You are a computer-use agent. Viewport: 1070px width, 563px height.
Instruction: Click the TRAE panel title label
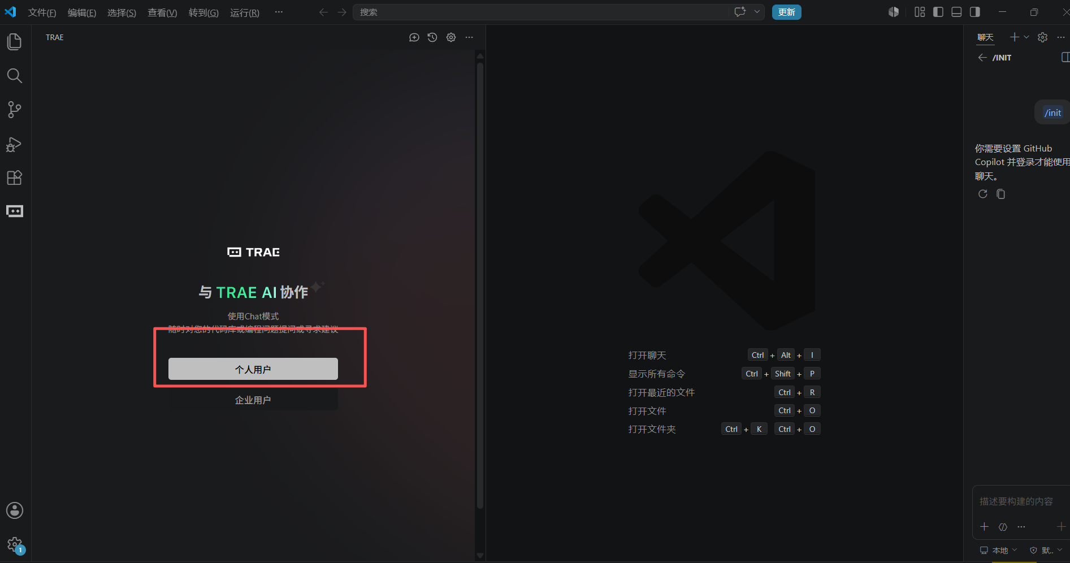click(x=55, y=37)
